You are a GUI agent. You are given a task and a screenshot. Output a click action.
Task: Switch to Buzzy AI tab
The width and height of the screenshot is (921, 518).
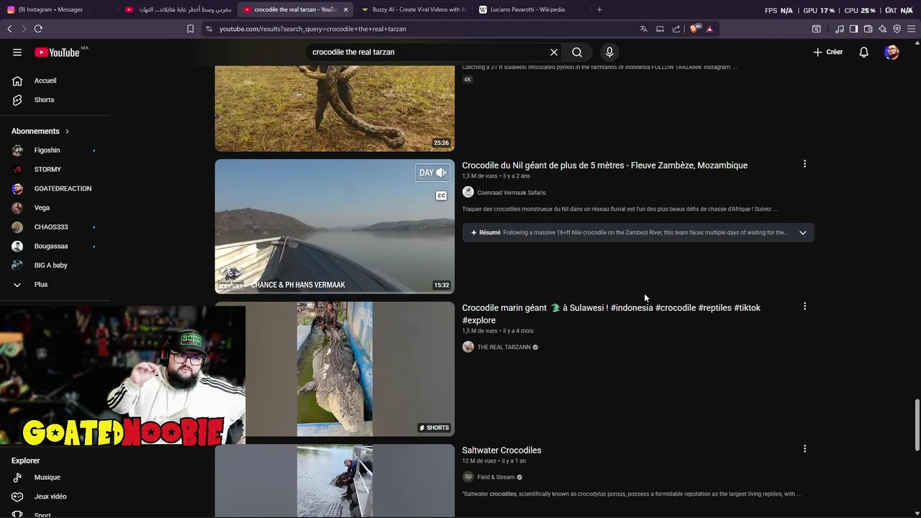point(414,9)
